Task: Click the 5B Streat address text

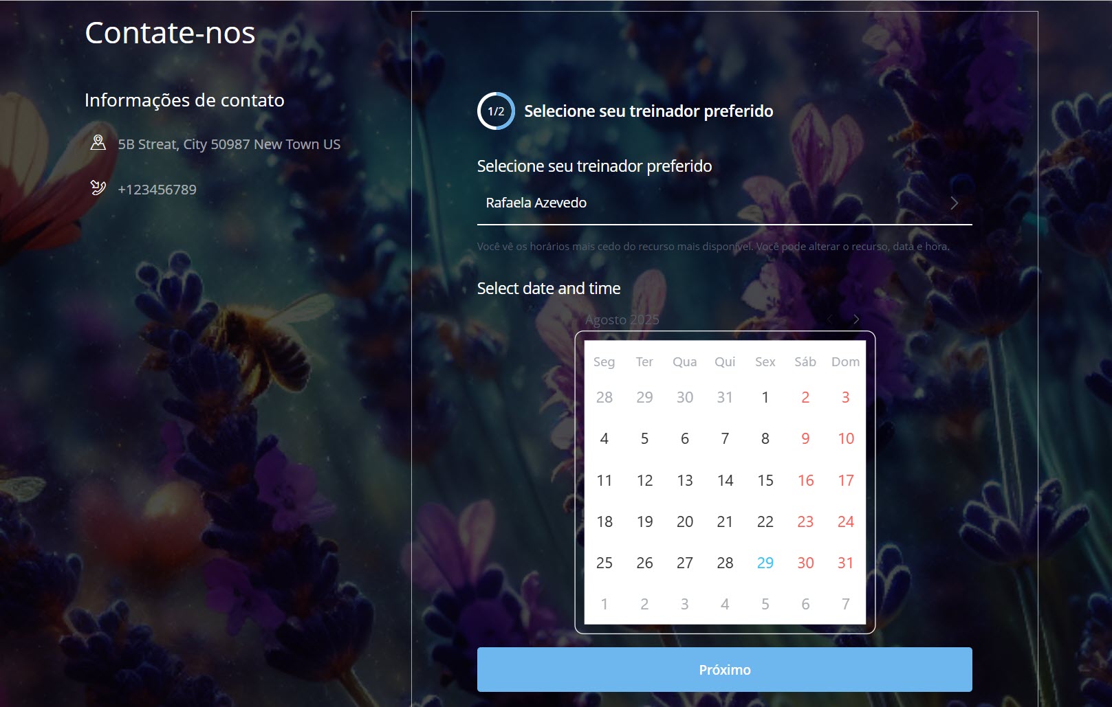Action: pos(229,144)
